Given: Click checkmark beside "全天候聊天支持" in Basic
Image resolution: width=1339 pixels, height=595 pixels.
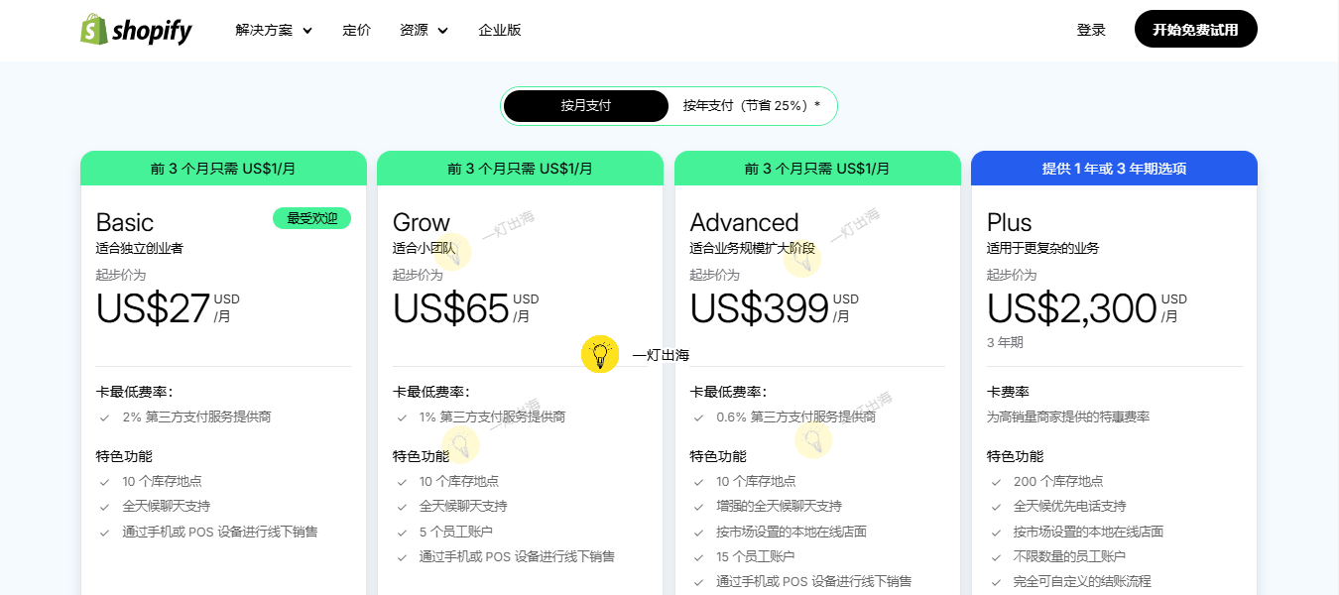Looking at the screenshot, I should click(103, 506).
